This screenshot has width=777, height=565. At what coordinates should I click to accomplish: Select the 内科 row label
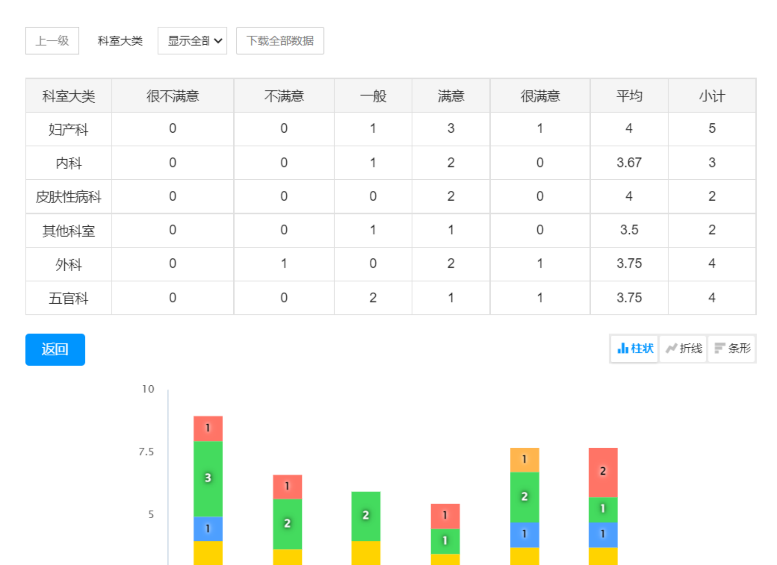[x=69, y=163]
